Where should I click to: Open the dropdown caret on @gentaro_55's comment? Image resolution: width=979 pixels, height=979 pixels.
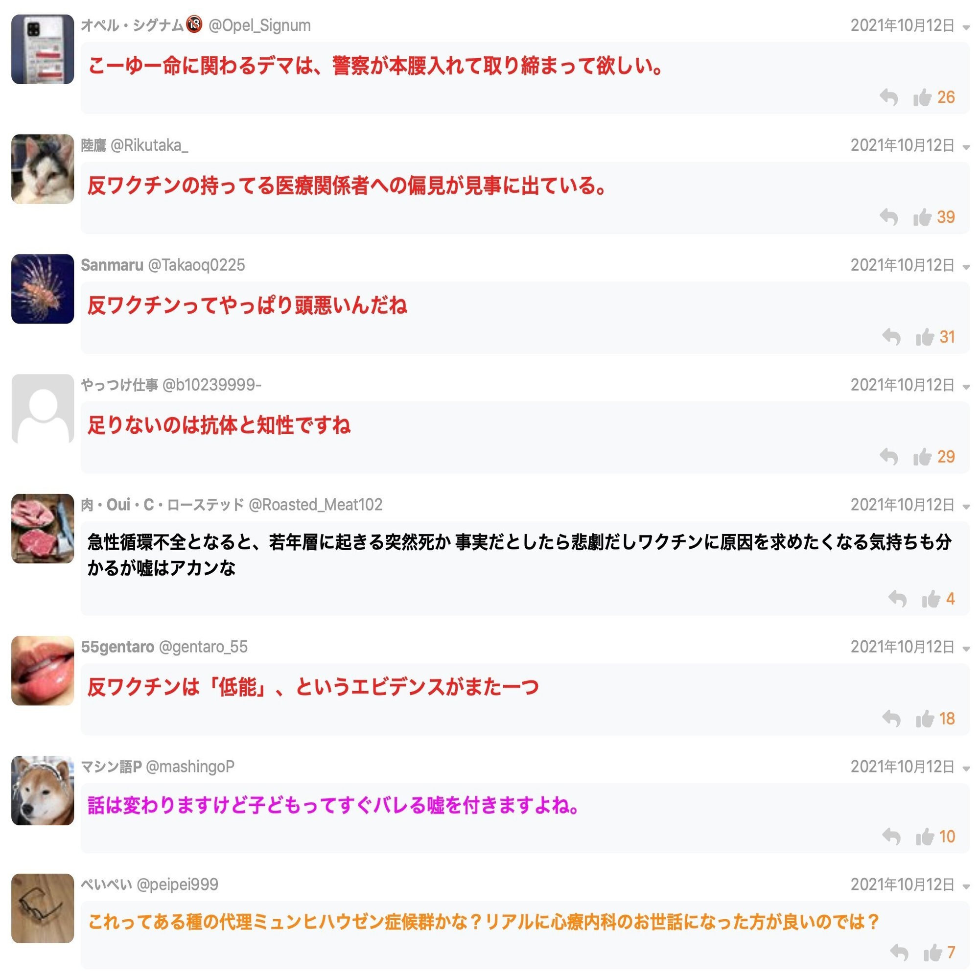(966, 649)
